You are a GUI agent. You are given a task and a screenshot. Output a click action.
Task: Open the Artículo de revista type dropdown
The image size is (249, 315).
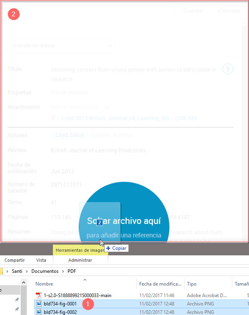coord(61,46)
